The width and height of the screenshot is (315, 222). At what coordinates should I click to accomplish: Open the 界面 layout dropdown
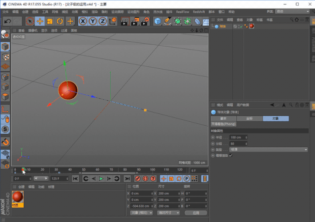pyautogui.click(x=292, y=12)
